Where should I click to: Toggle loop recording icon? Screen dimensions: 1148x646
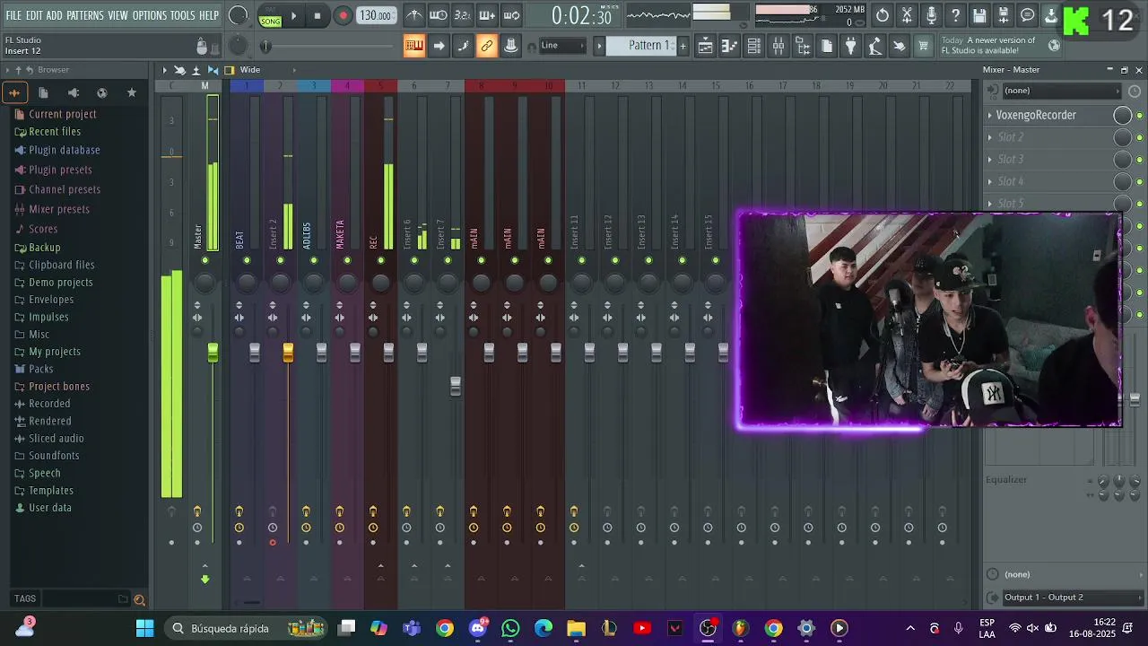511,15
